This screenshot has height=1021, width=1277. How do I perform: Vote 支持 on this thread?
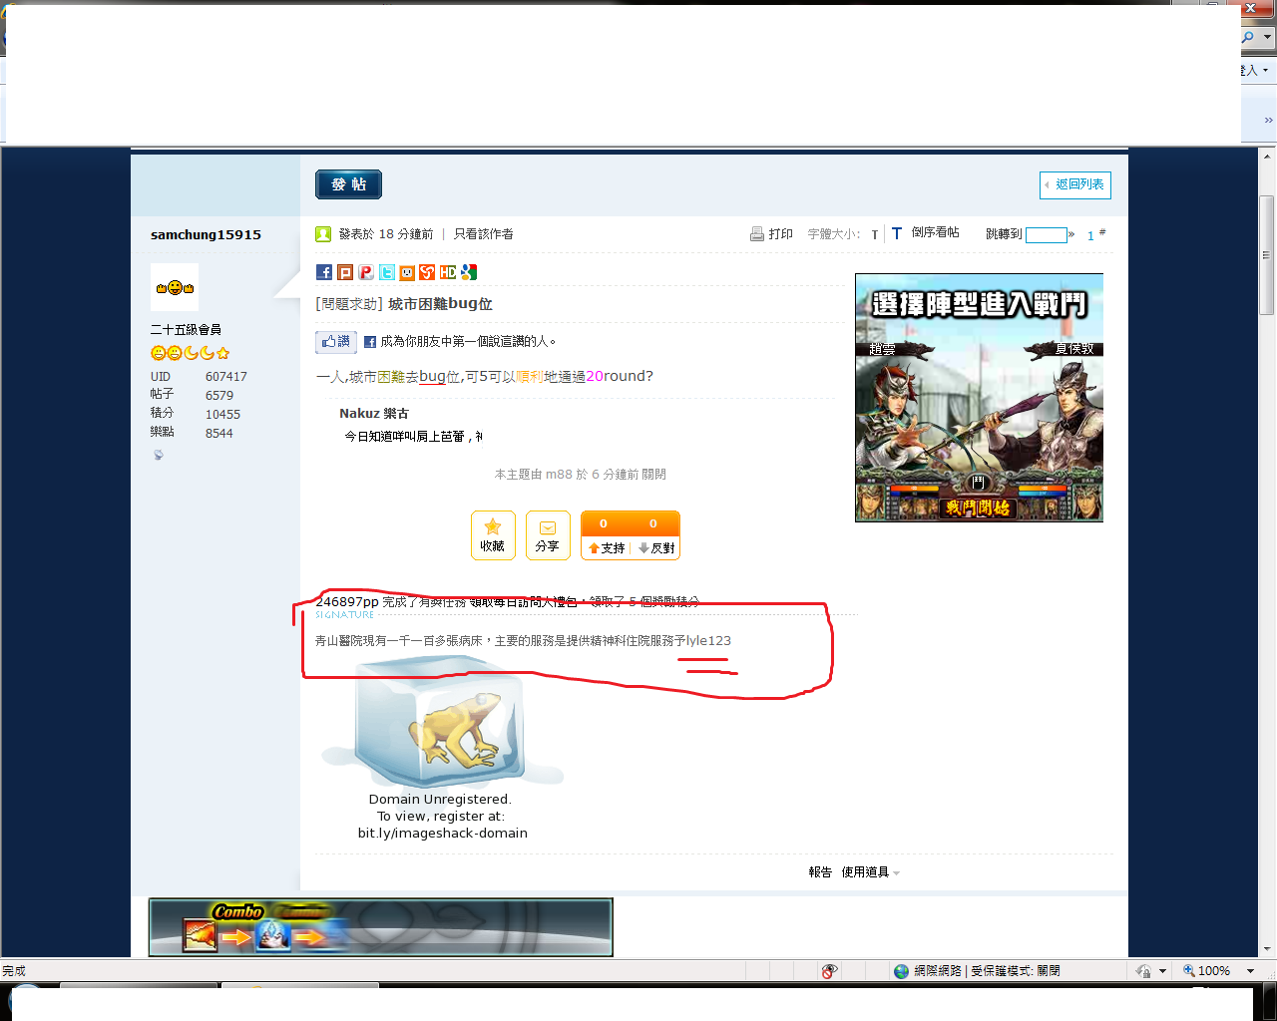point(606,548)
